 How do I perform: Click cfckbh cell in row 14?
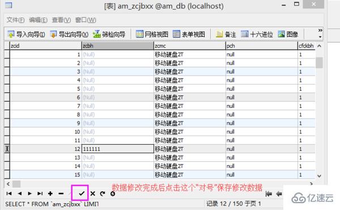point(307,166)
